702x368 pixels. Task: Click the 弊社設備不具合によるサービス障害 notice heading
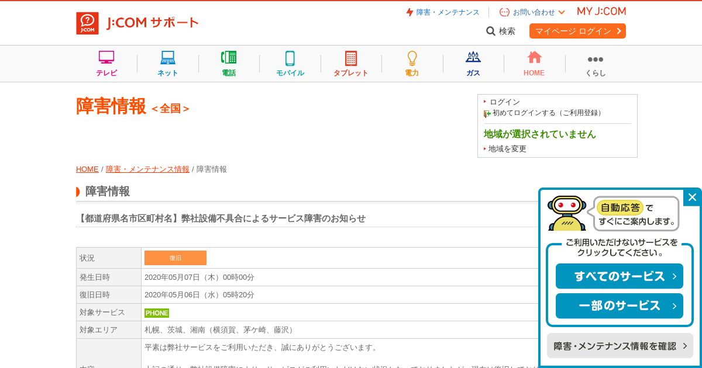tap(221, 218)
